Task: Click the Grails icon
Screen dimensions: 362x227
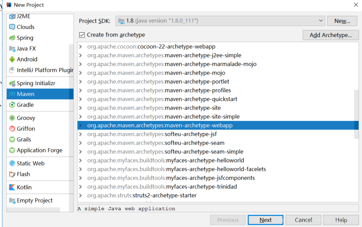Action: tap(12, 139)
